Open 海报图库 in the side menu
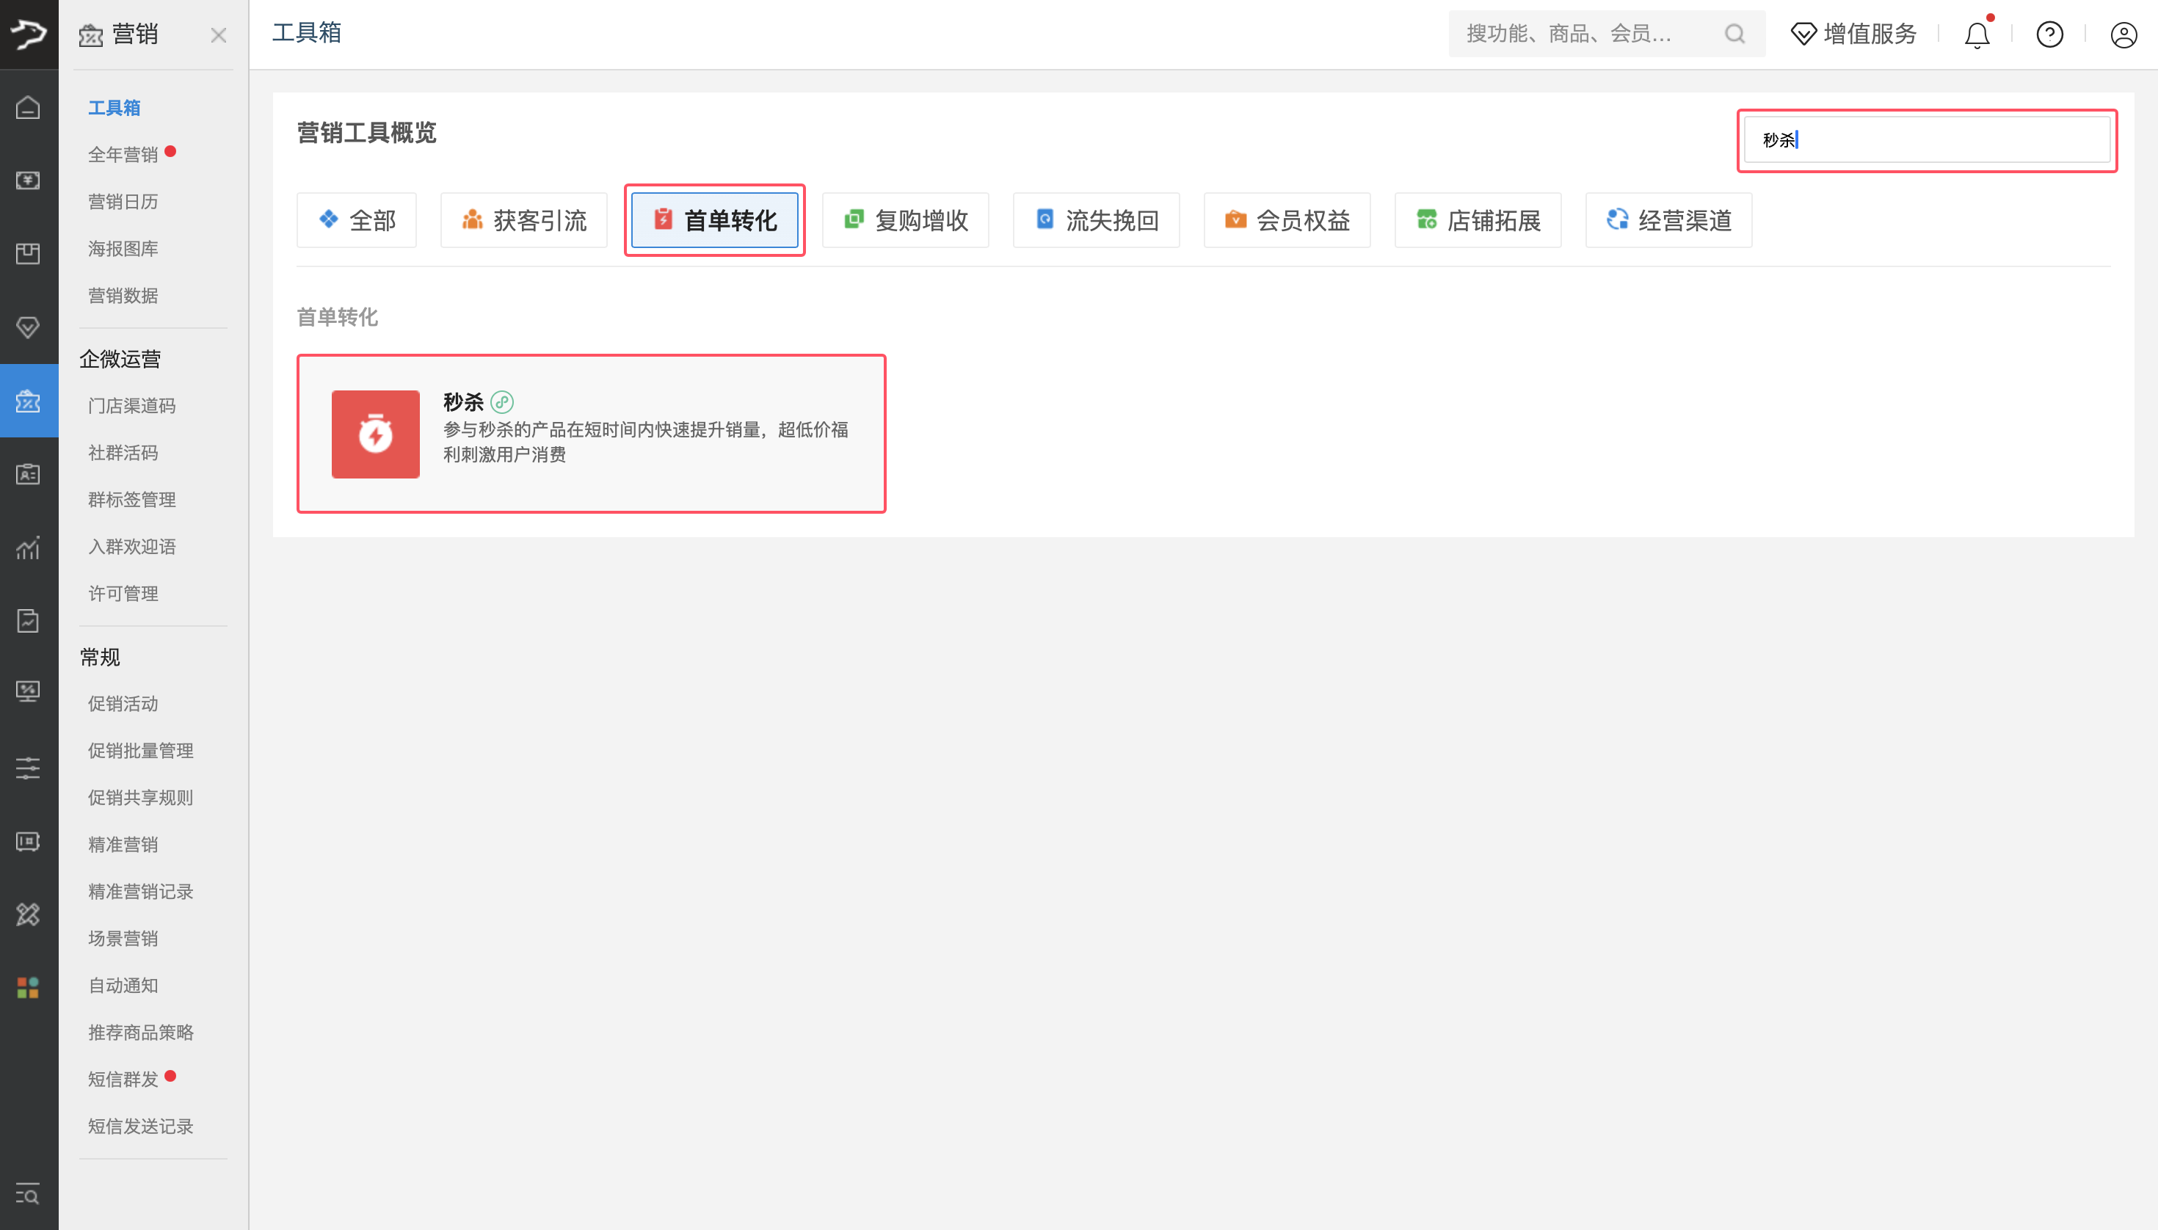The width and height of the screenshot is (2158, 1230). pos(123,250)
